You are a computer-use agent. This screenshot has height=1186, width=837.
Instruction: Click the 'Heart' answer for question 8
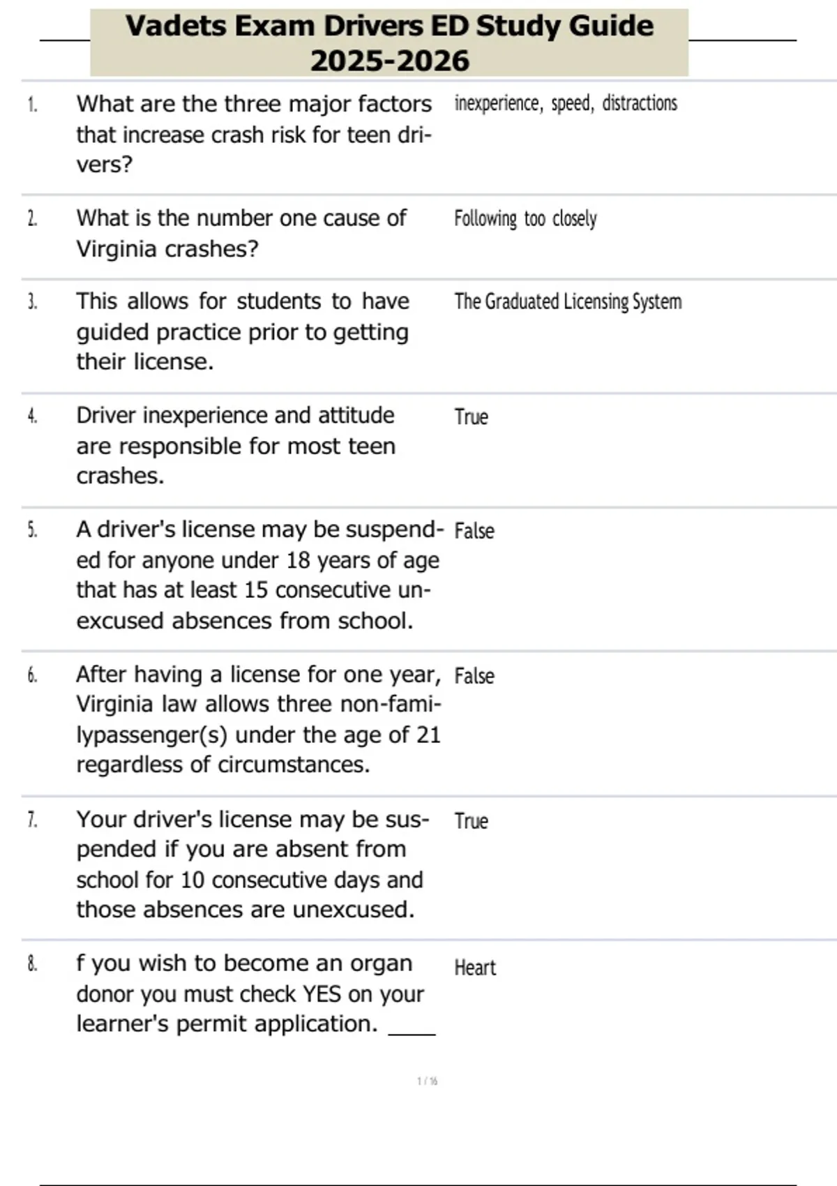click(475, 968)
